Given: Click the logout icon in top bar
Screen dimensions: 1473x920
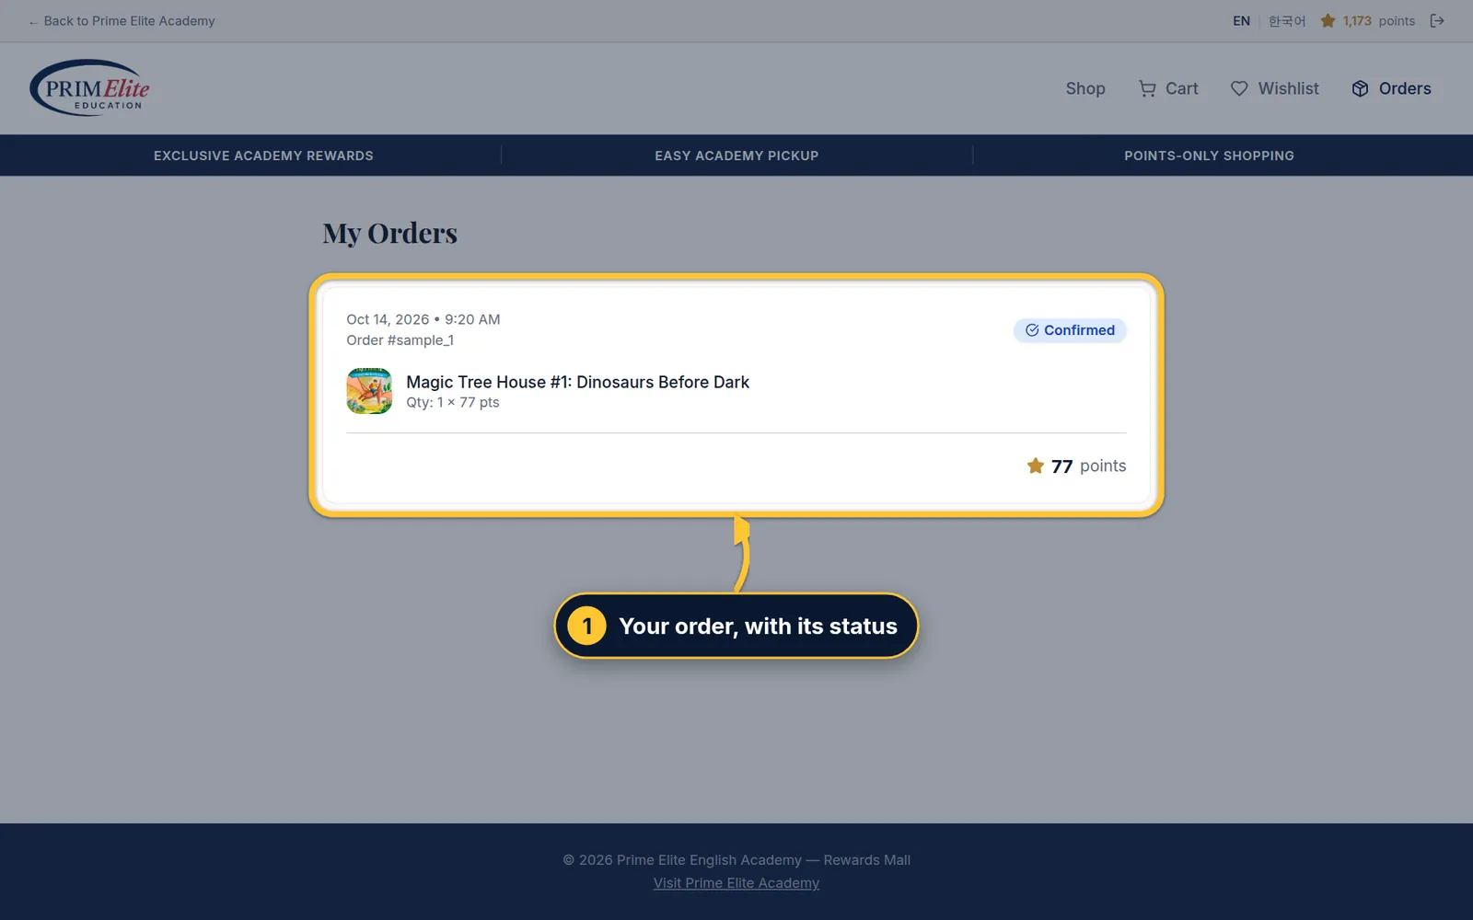Looking at the screenshot, I should pyautogui.click(x=1437, y=21).
